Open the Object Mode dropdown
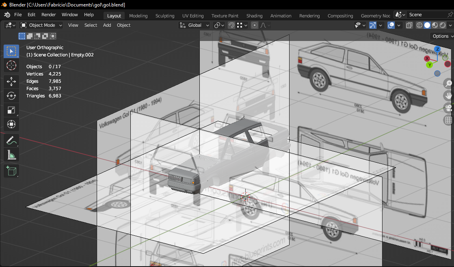The height and width of the screenshot is (267, 454). point(41,26)
